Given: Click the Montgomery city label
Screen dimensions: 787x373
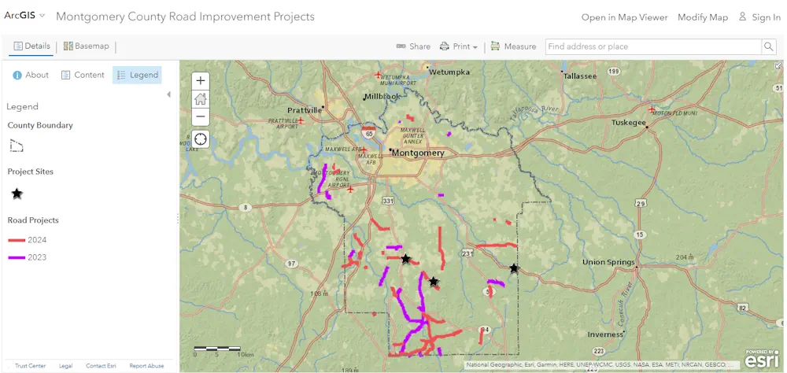Looking at the screenshot, I should tap(418, 153).
